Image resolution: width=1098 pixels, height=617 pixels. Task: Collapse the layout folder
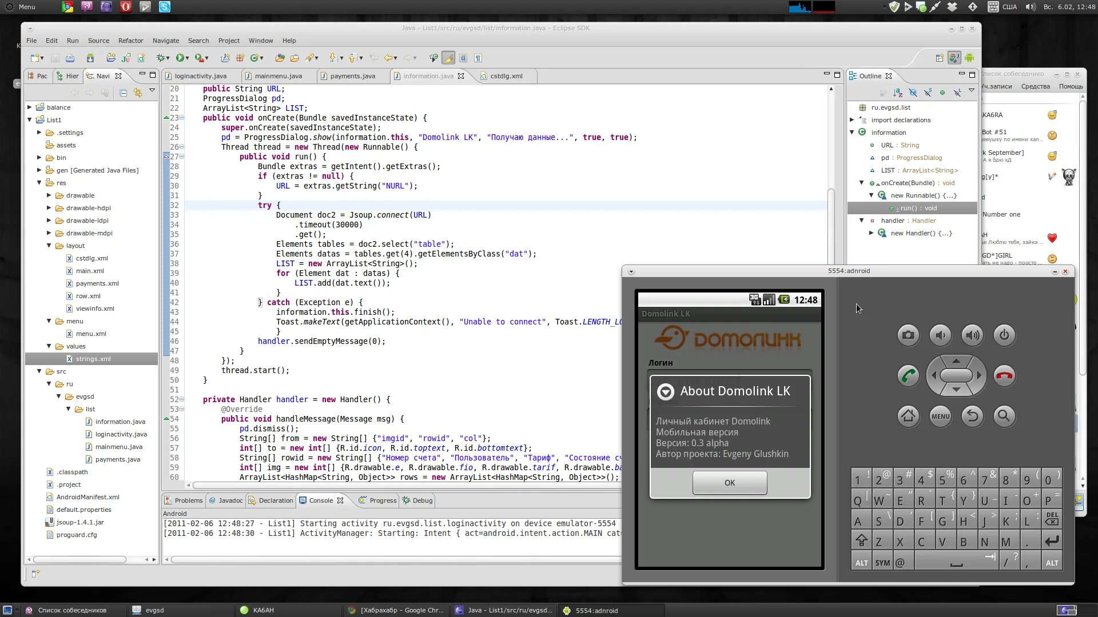[x=49, y=246]
